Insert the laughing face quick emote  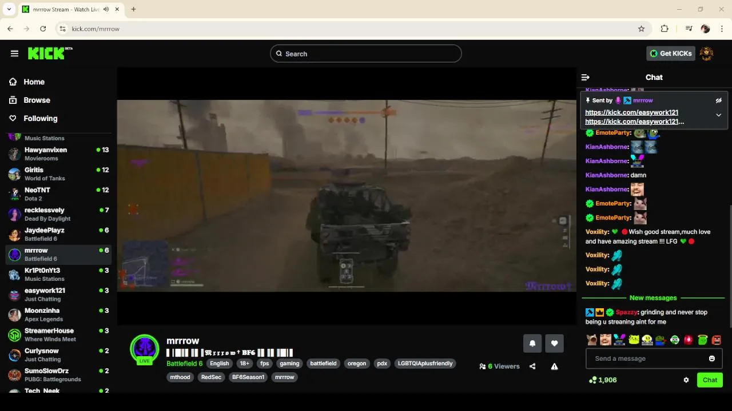tap(606, 340)
